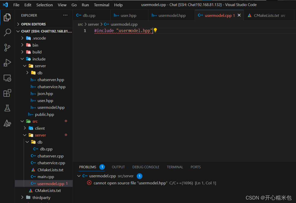Open the View menu

click(62, 5)
